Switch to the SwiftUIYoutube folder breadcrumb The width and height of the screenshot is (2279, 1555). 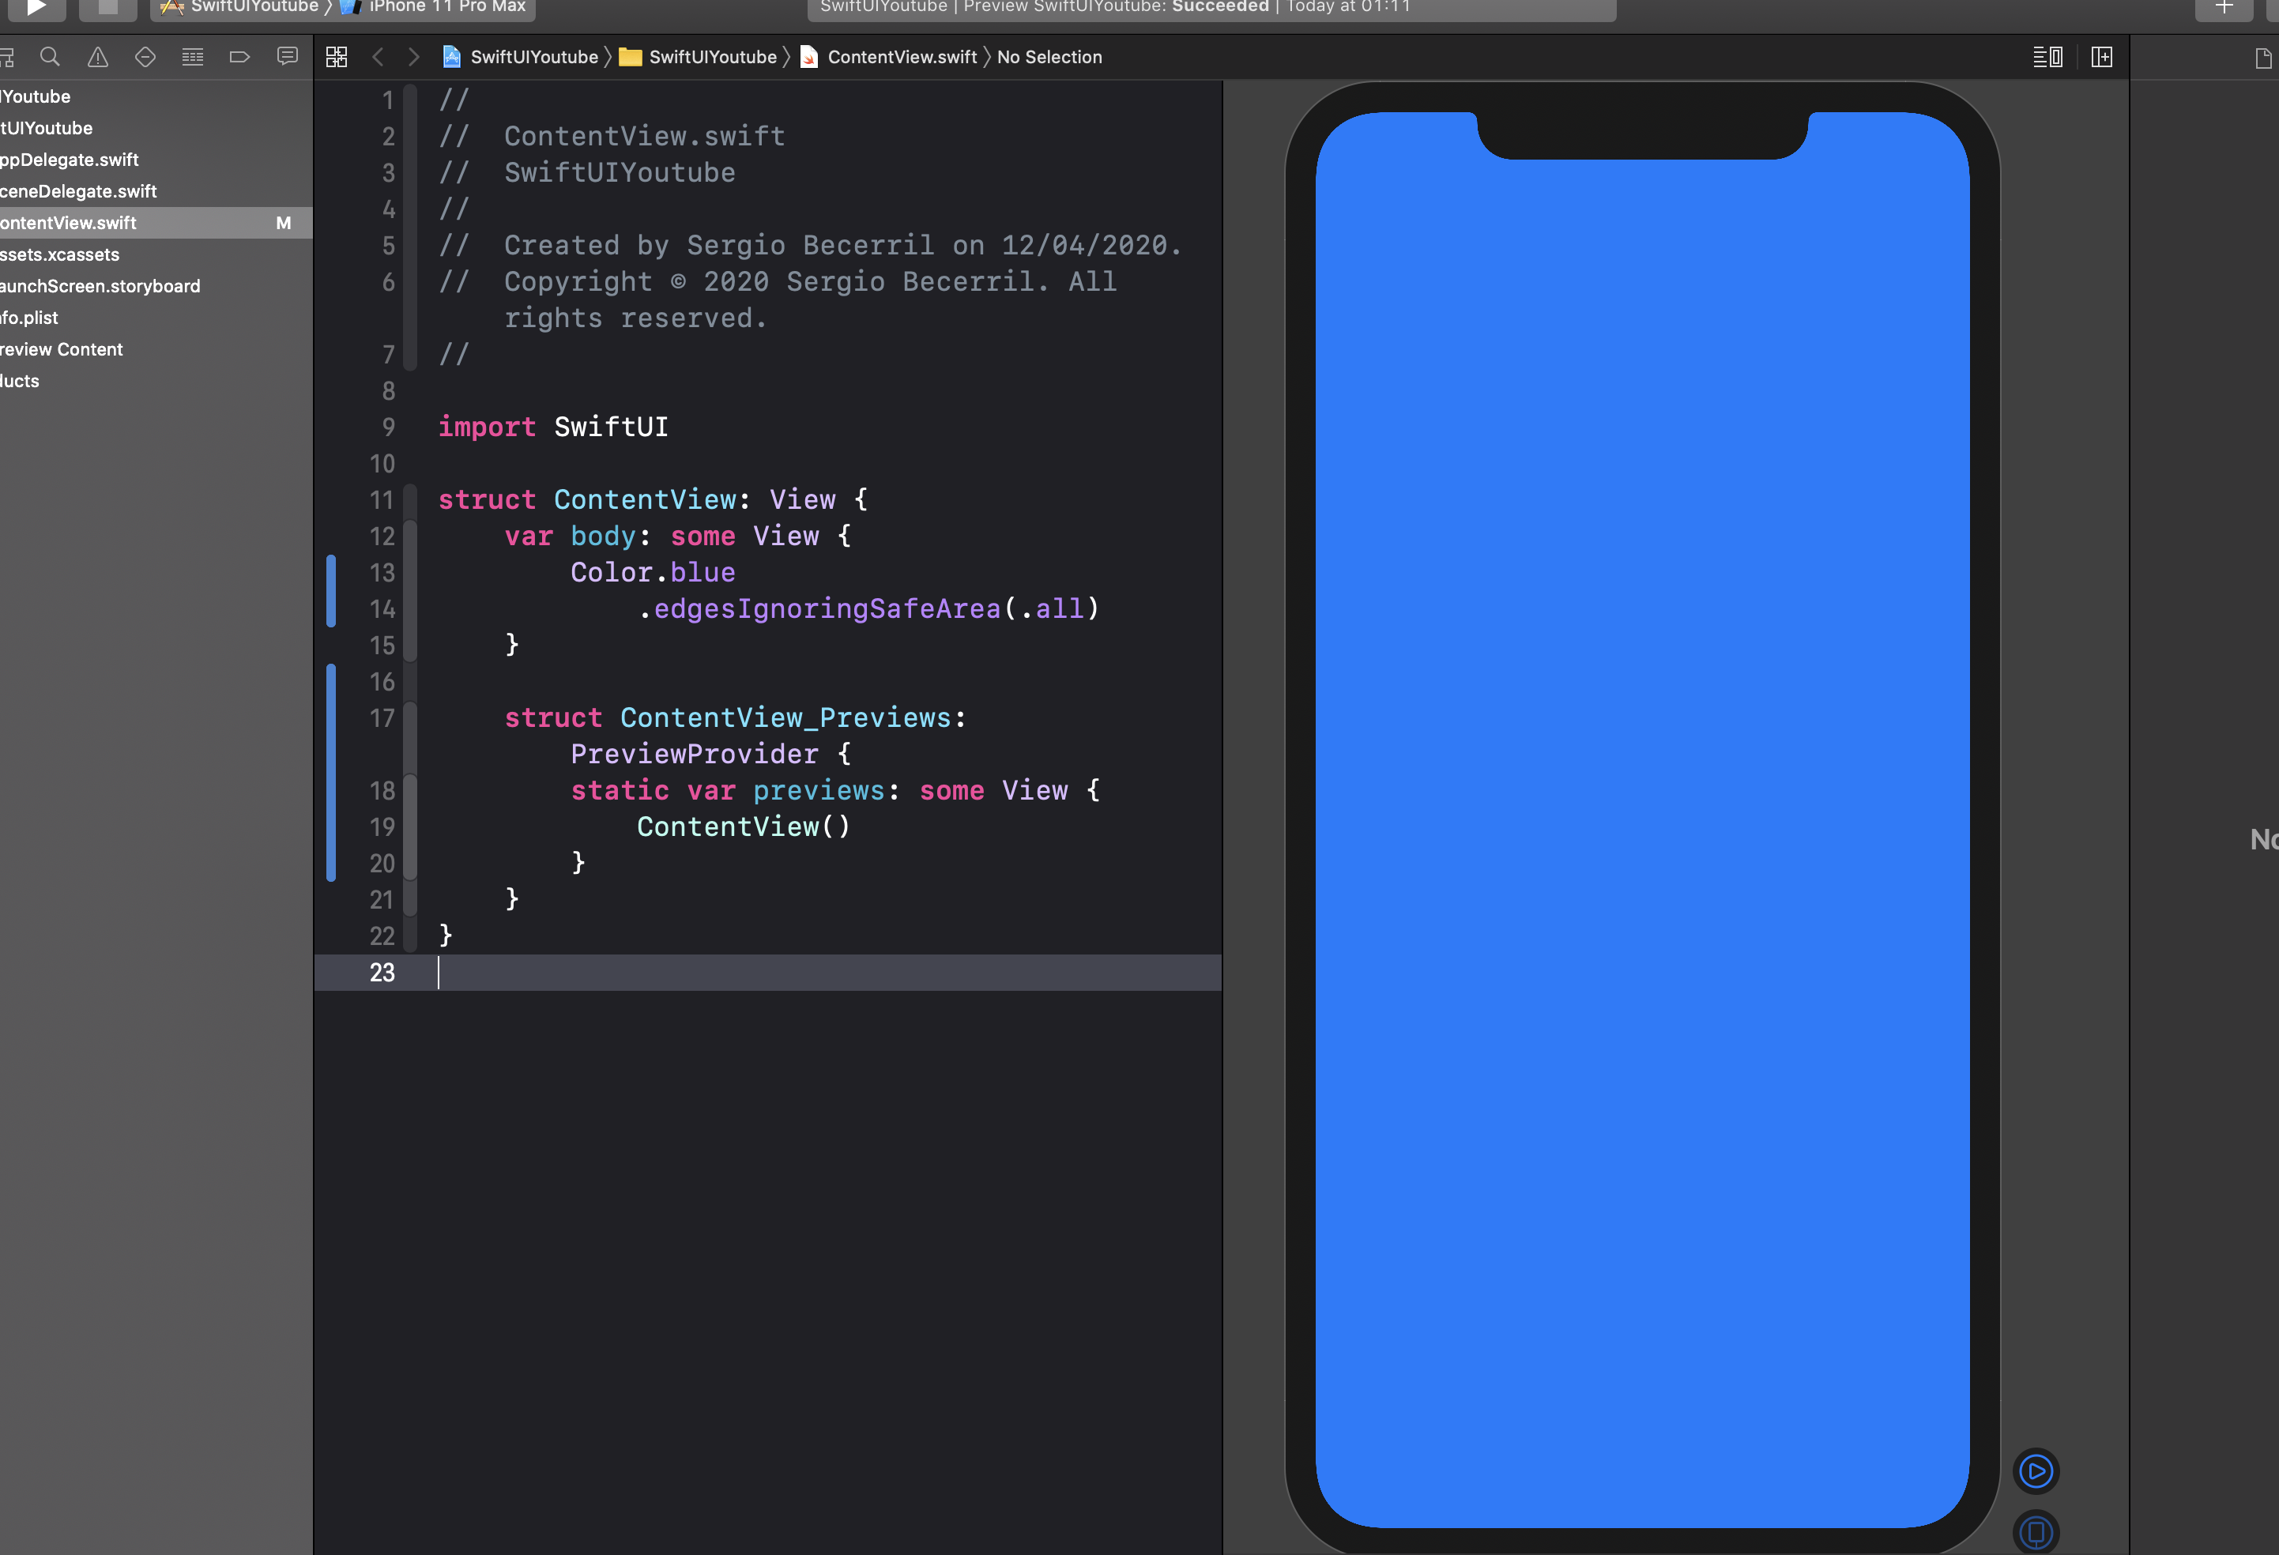point(710,57)
